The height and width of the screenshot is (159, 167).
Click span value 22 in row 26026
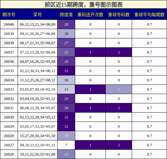click(x=66, y=154)
